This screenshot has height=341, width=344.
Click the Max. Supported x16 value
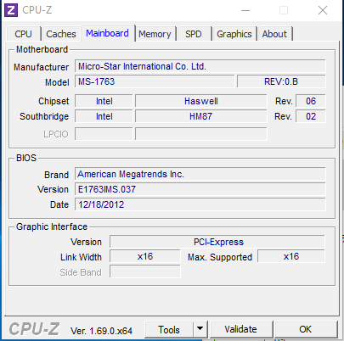tap(291, 256)
